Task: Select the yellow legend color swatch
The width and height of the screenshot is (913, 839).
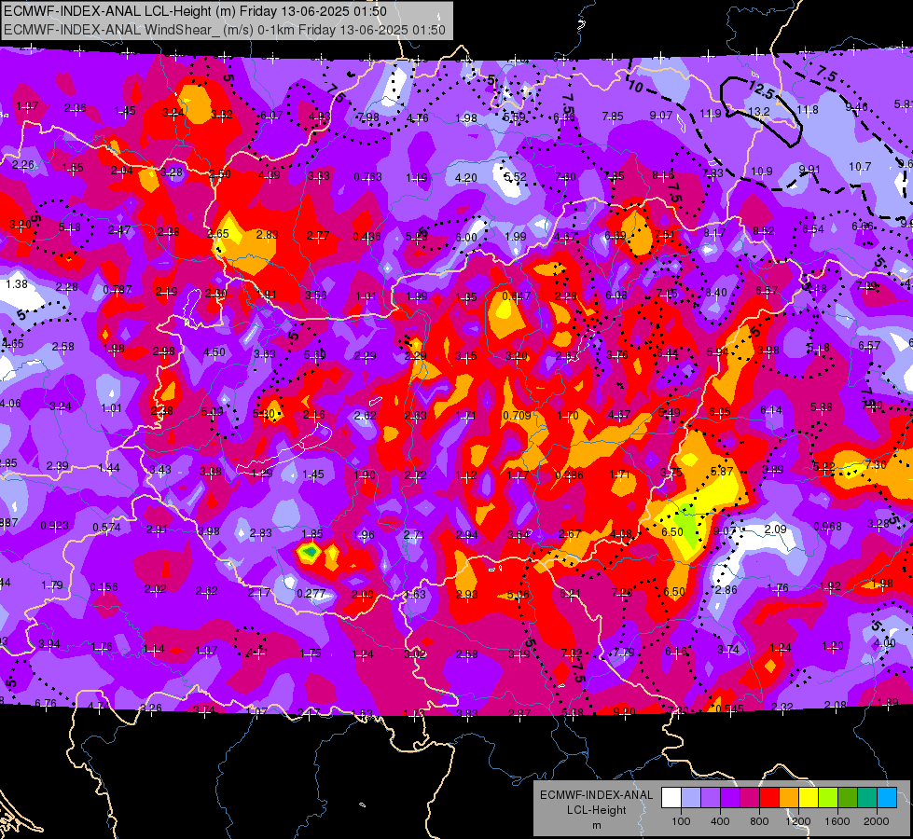Action: [809, 798]
